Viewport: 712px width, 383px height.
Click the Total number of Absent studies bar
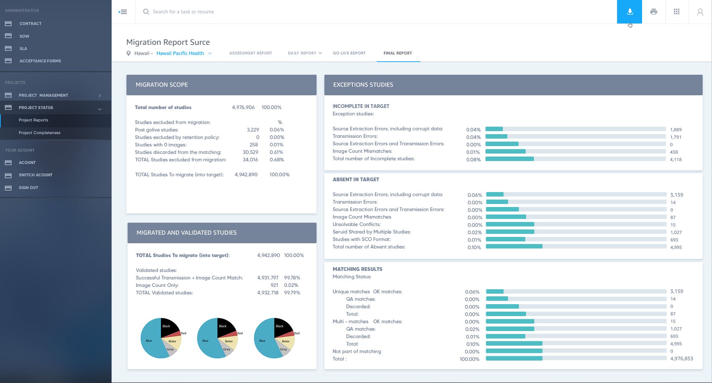coord(576,247)
